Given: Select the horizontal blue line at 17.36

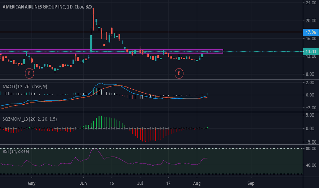Looking at the screenshot, I should 152,32.
